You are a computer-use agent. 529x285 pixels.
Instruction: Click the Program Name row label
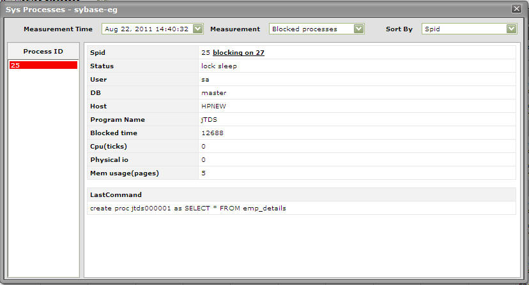click(x=118, y=120)
